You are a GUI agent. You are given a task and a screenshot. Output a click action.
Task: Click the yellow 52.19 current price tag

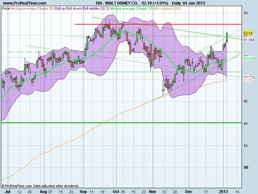click(248, 33)
